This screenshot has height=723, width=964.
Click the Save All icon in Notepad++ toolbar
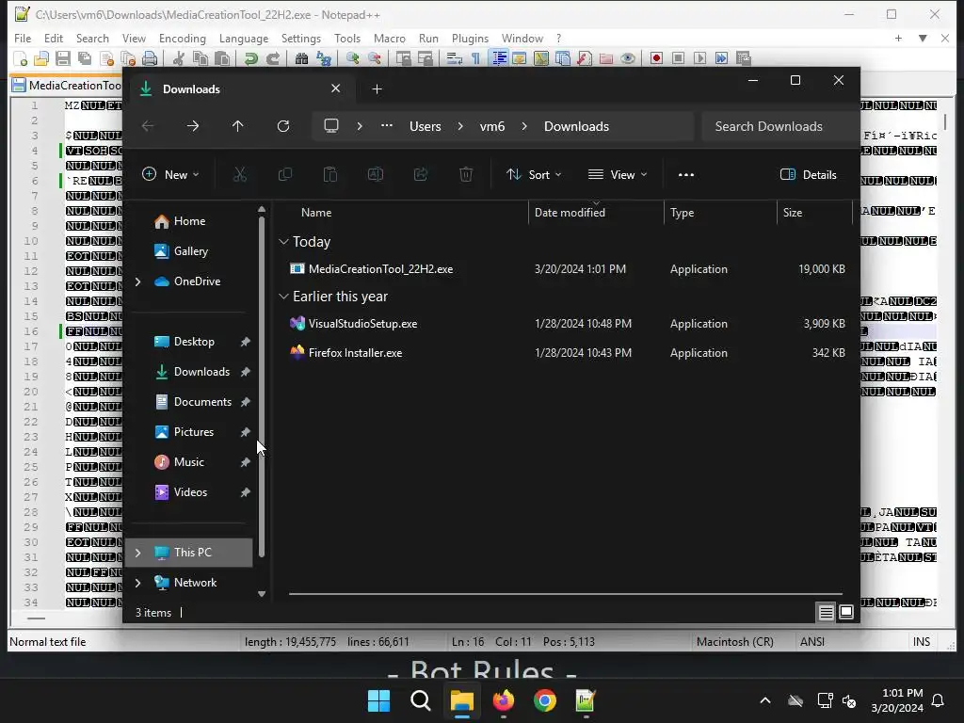pyautogui.click(x=85, y=58)
